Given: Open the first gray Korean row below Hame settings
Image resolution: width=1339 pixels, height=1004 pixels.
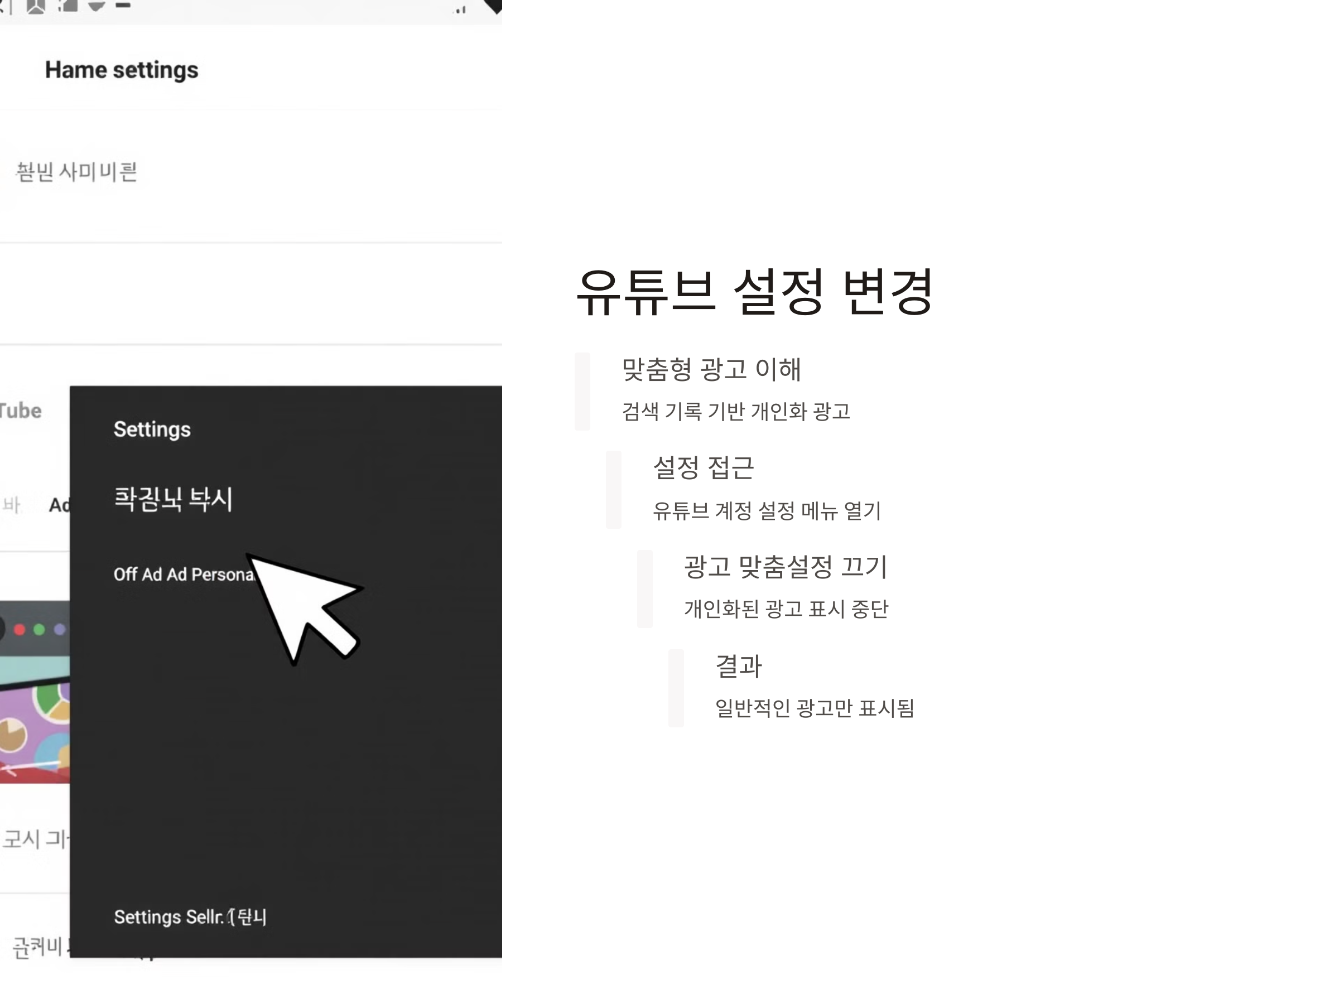Looking at the screenshot, I should [77, 172].
